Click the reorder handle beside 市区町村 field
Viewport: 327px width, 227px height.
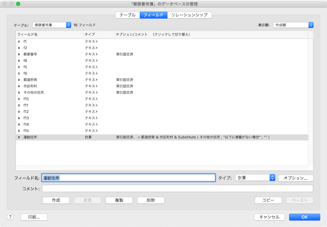click(x=19, y=86)
